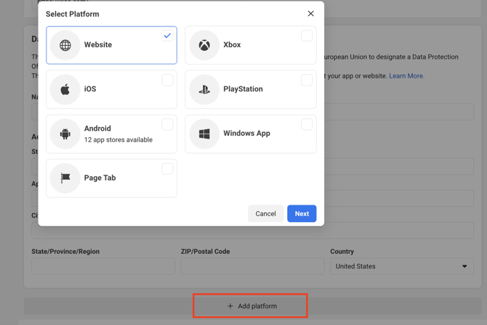Uncheck the Website platform checkbox

pyautogui.click(x=167, y=36)
